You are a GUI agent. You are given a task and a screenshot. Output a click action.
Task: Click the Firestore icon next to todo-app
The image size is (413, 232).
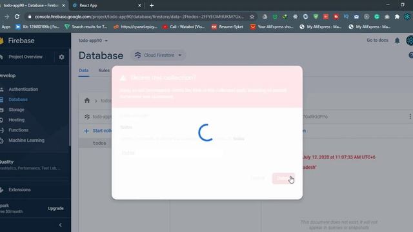click(x=87, y=117)
